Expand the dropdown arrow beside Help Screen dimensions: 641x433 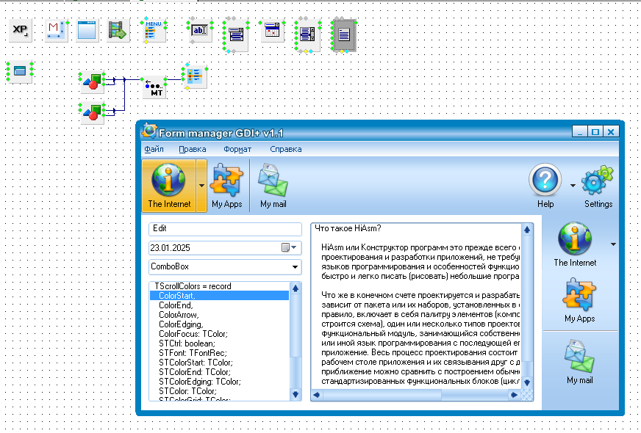pyautogui.click(x=573, y=186)
